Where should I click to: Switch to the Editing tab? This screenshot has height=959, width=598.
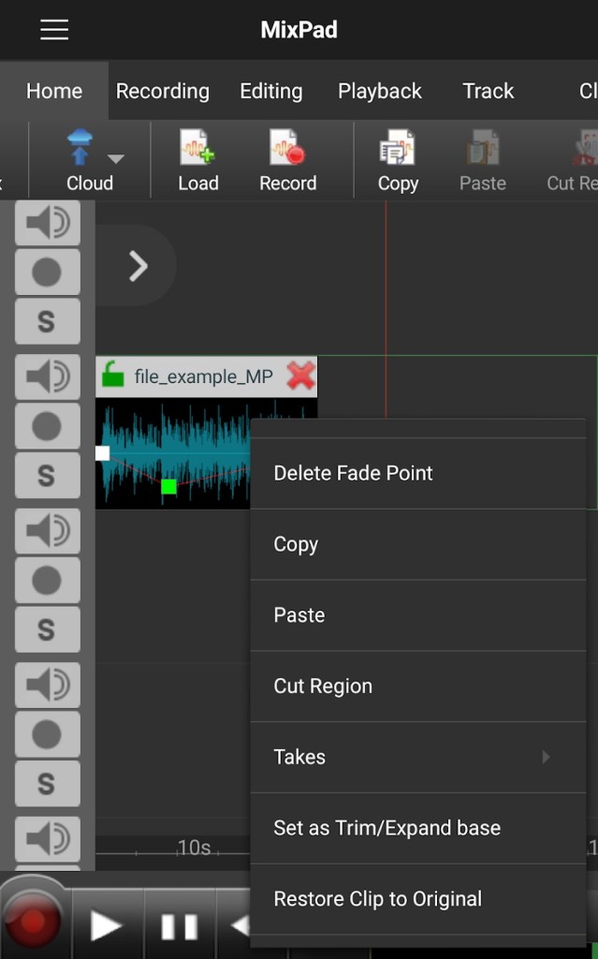click(270, 91)
